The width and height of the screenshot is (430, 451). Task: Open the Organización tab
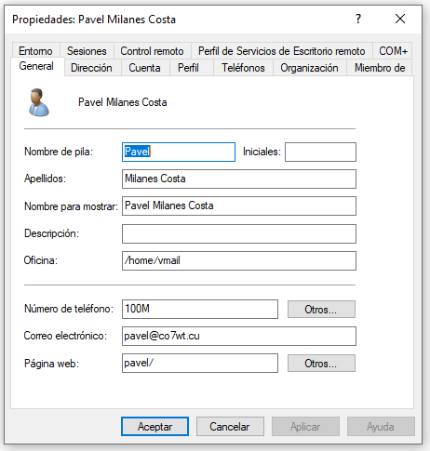[309, 68]
